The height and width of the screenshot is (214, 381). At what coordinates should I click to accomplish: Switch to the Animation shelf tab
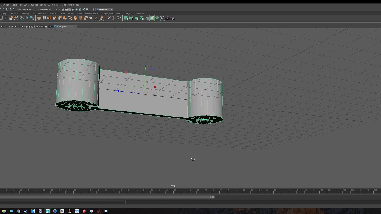[x=13, y=14]
